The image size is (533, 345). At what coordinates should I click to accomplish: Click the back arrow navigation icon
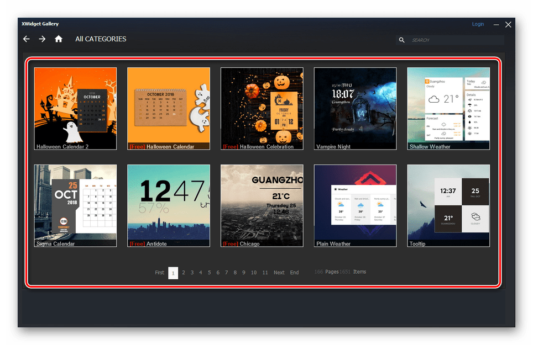26,39
